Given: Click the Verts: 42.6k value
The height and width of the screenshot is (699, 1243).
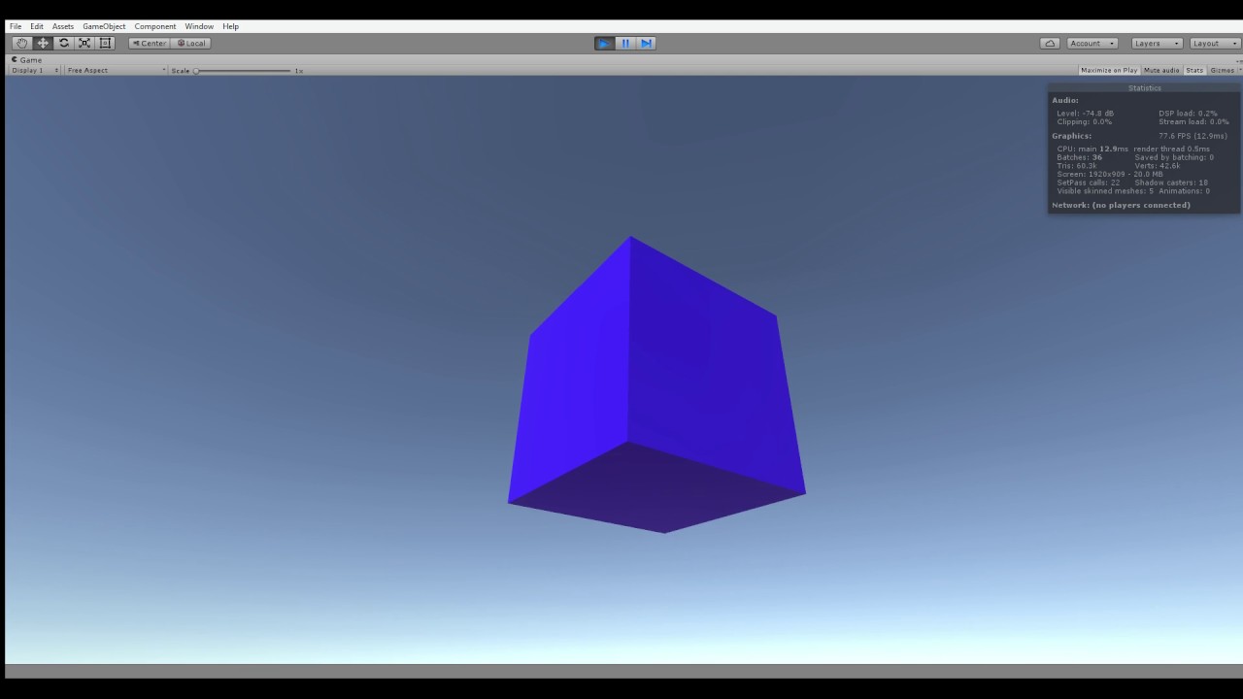Looking at the screenshot, I should (1157, 166).
